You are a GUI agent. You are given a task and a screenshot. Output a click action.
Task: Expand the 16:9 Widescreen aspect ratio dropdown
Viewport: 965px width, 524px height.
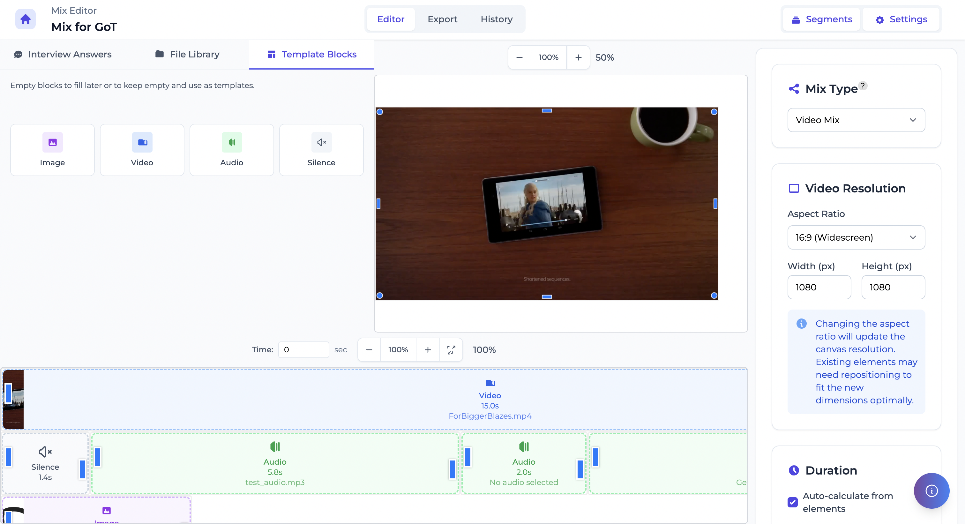coord(856,237)
